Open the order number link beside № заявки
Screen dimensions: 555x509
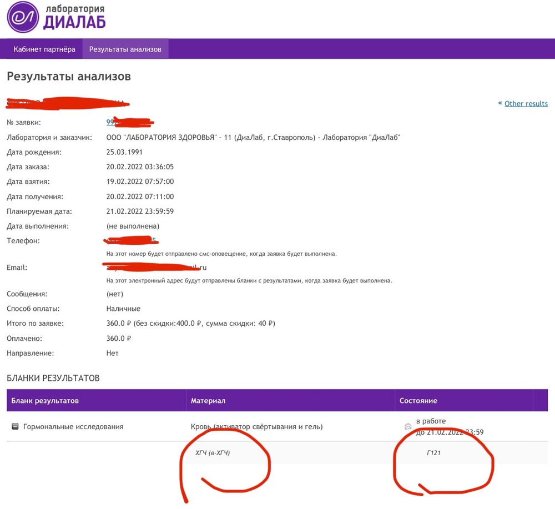coord(129,122)
